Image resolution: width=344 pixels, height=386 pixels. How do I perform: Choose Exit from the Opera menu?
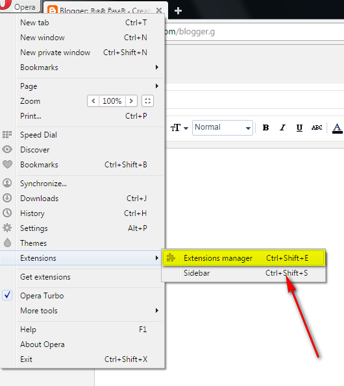(x=82, y=359)
